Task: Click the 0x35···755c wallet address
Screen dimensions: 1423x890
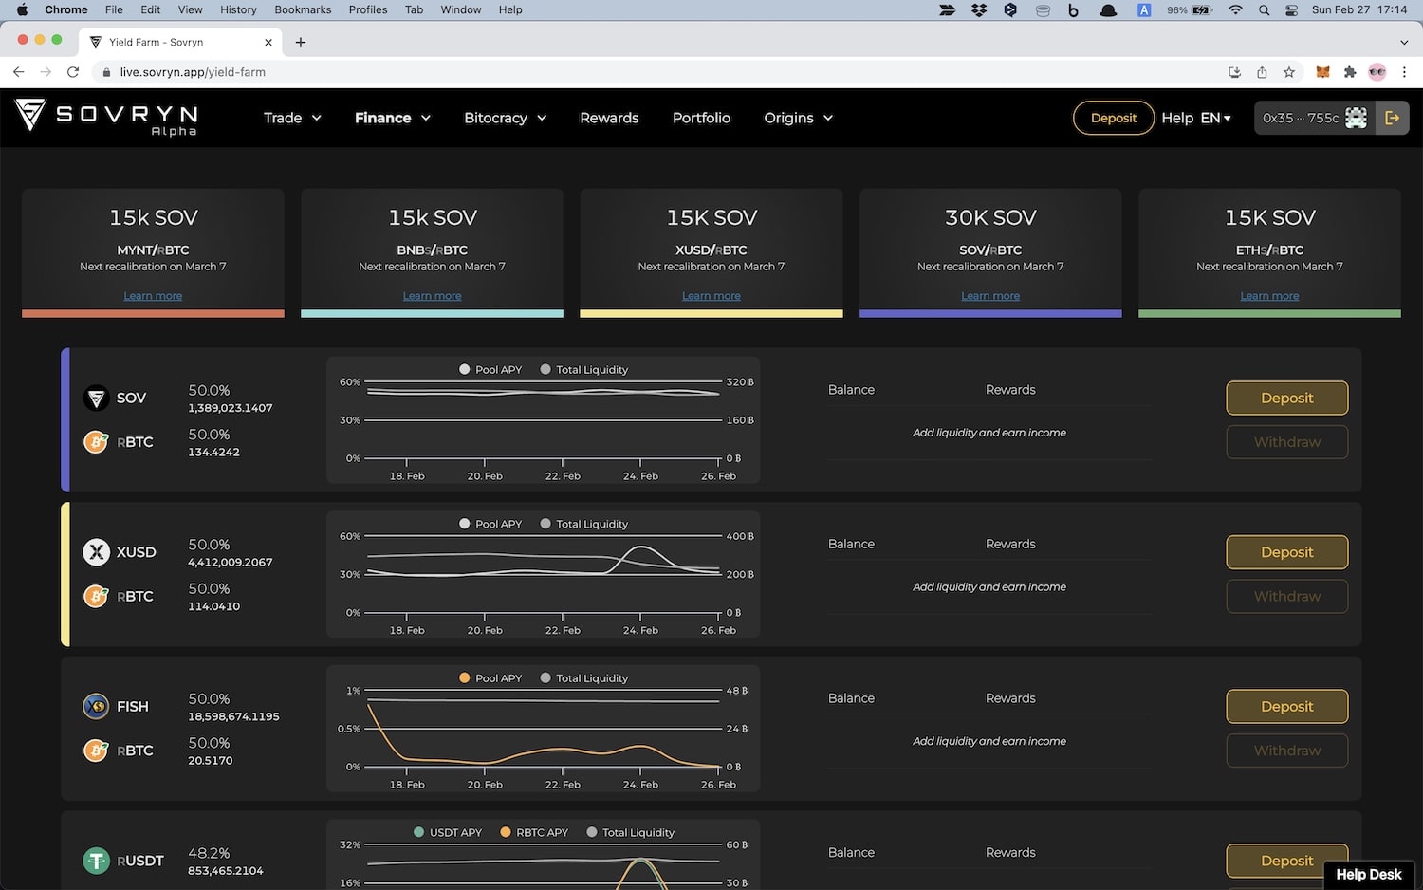Action: [x=1301, y=118]
